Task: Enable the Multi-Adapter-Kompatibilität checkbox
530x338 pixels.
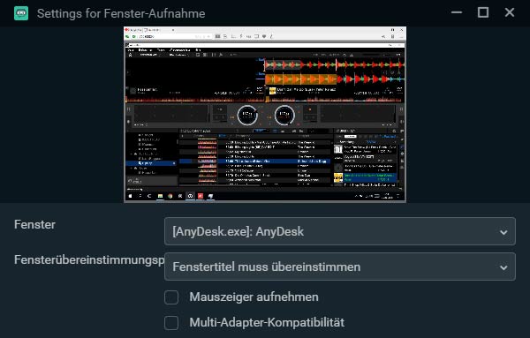Action: [x=171, y=322]
